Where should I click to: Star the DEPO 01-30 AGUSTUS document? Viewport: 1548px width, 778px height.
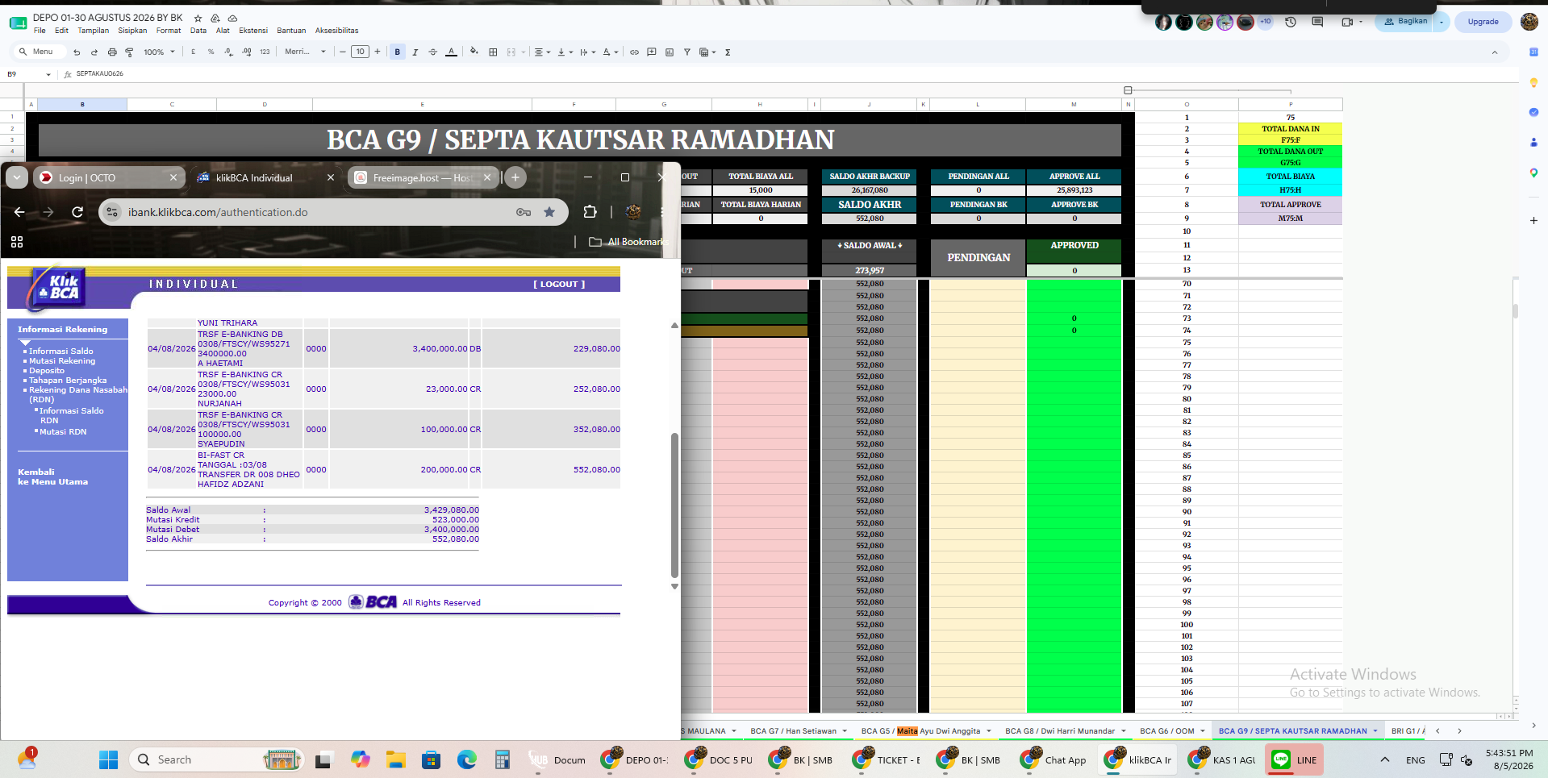point(198,18)
